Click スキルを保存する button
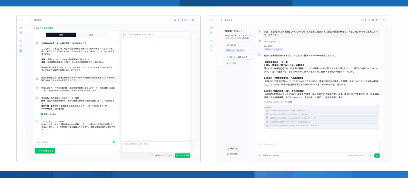The width and height of the screenshot is (408, 178). point(45,150)
